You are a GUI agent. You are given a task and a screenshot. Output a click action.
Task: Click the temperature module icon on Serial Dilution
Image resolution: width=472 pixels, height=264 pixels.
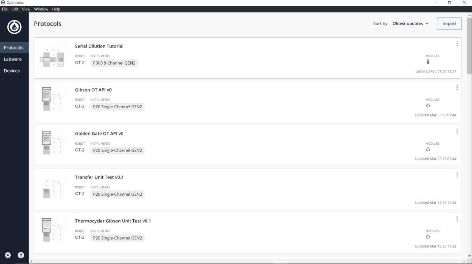click(428, 62)
